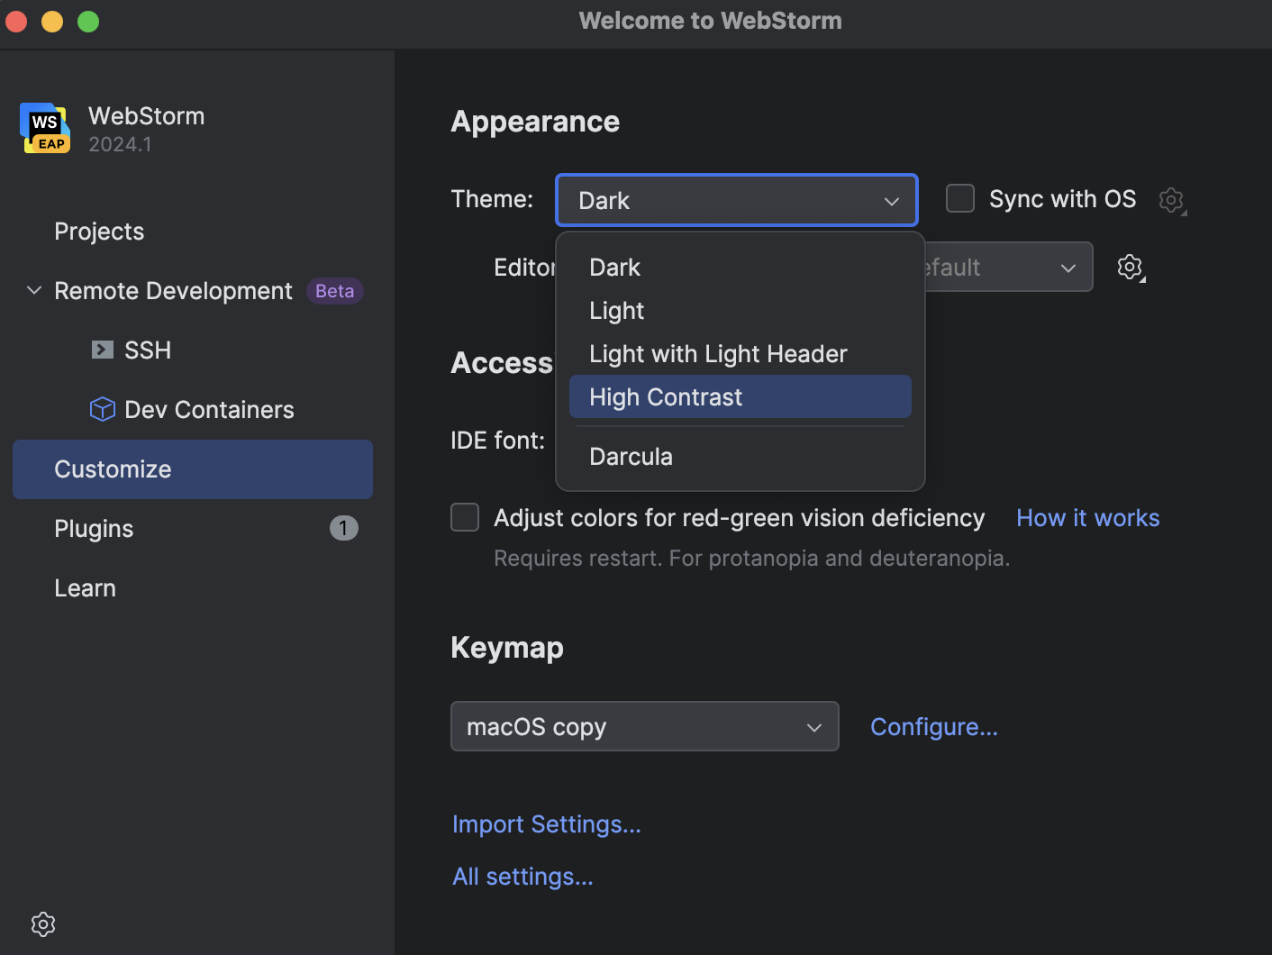Screen dimensions: 1272x955
Task: Open settings via the bottom-left gear icon
Action: pos(42,923)
